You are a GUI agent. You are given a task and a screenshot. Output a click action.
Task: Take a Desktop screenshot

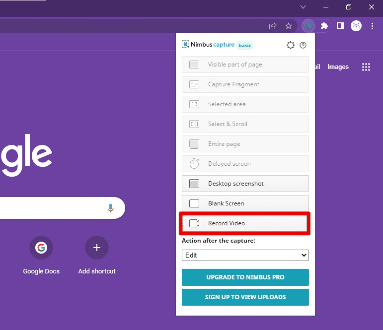coord(245,184)
